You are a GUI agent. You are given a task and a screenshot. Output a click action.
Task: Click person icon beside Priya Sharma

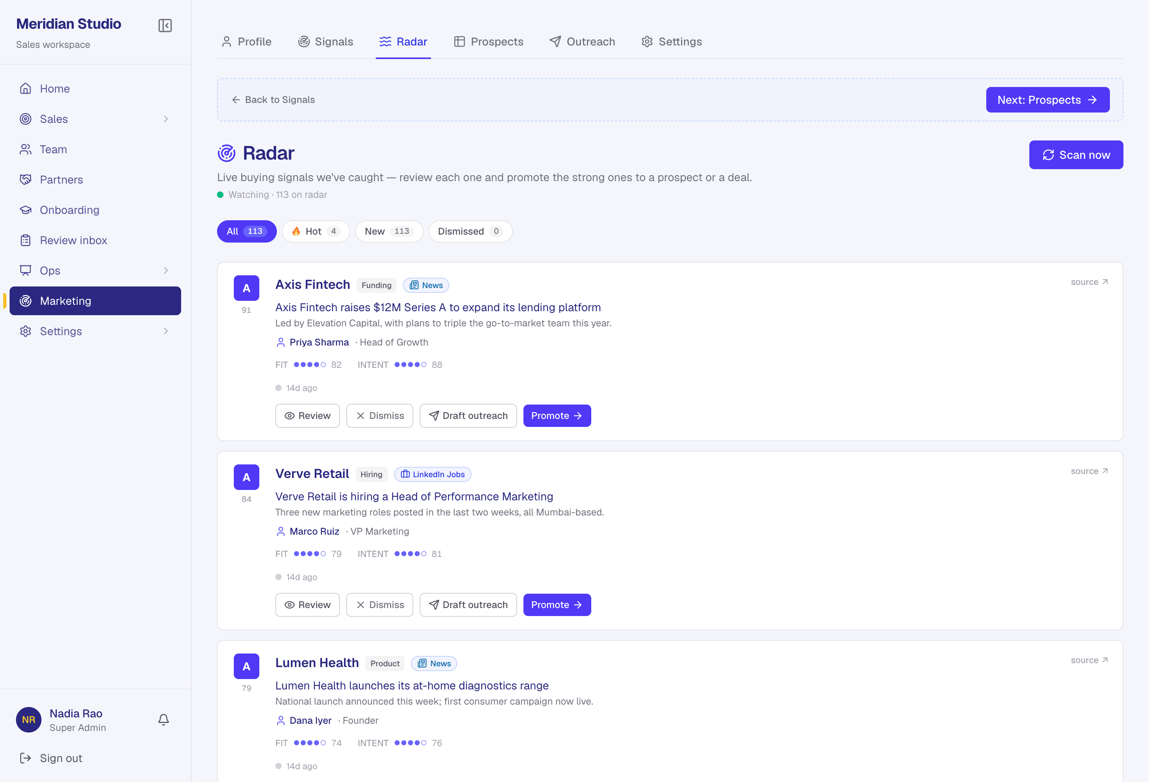click(281, 342)
